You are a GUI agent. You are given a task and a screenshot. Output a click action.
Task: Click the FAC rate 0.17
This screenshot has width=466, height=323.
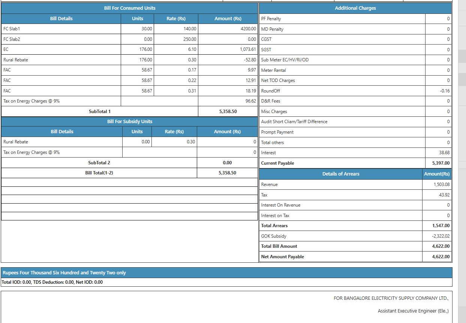click(192, 70)
